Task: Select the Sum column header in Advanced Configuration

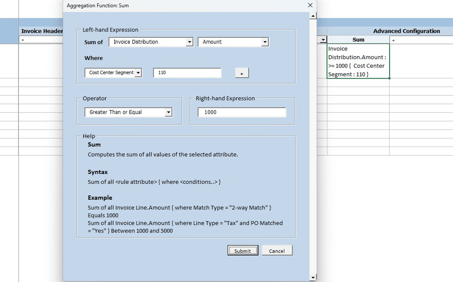Action: 358,39
